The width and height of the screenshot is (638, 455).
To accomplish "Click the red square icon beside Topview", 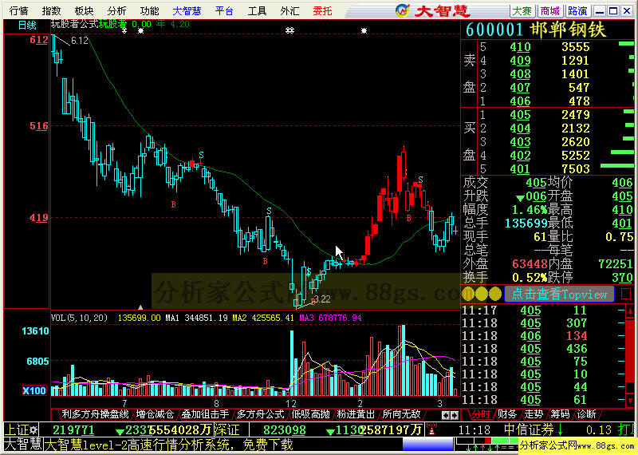I will coord(626,294).
